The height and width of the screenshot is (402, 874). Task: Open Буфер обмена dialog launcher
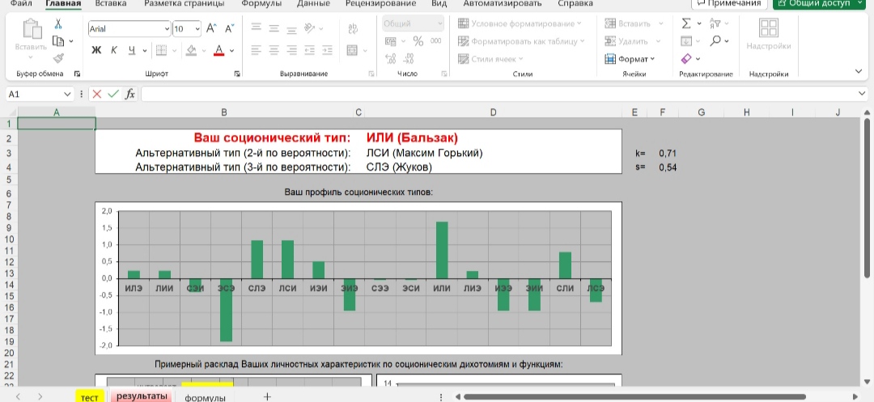click(x=77, y=74)
